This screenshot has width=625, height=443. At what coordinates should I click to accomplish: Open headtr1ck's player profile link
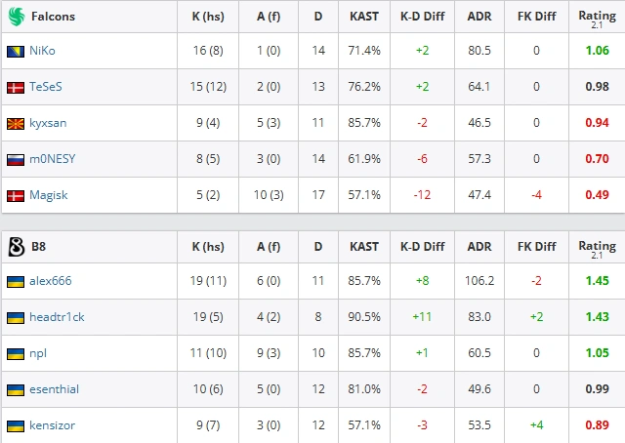click(57, 317)
